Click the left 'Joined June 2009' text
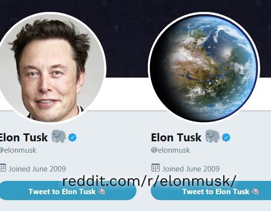Image resolution: width=271 pixels, height=211 pixels. [x=37, y=169]
